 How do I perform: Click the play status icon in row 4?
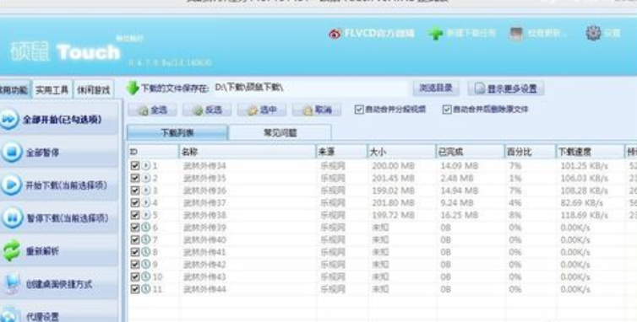tap(146, 202)
